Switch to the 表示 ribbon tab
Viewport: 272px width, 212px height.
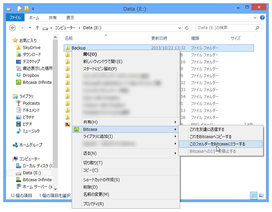pos(70,18)
